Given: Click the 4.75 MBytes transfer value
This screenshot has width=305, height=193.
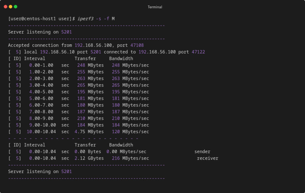Looking at the screenshot, I should click(89, 132).
